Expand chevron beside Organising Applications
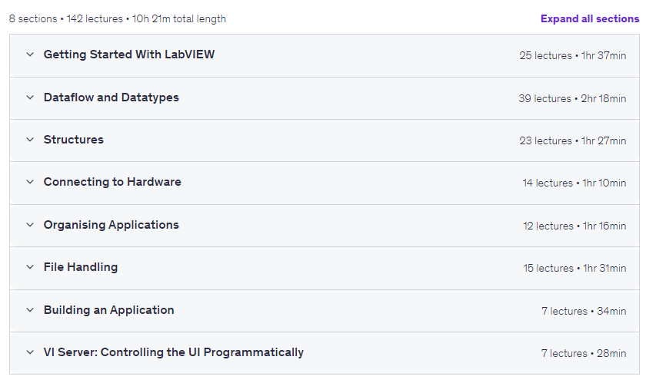The image size is (646, 383). [x=30, y=225]
